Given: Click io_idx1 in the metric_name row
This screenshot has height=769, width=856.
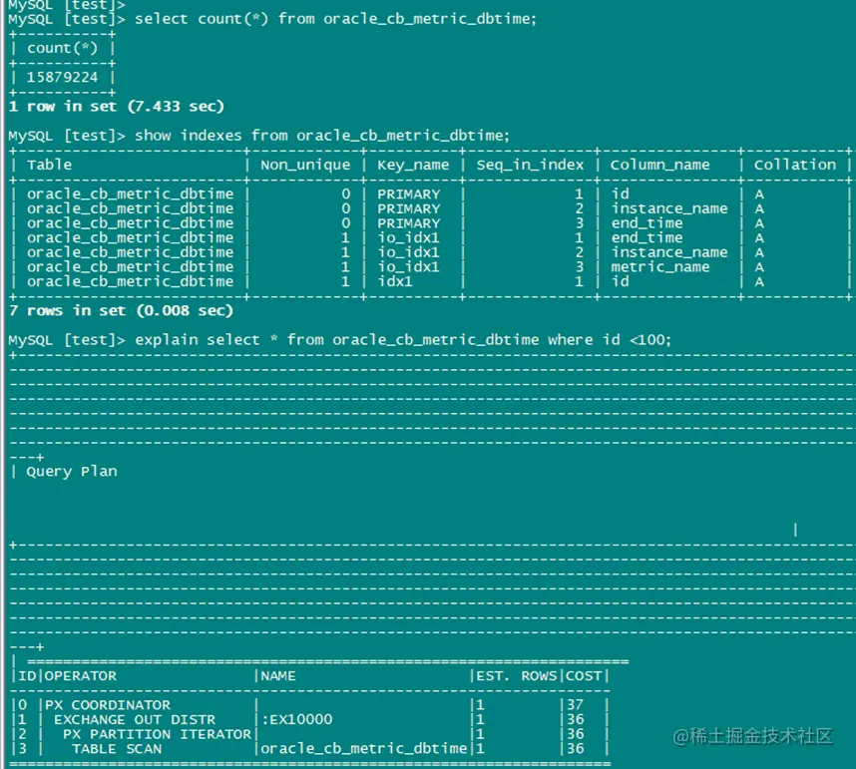Looking at the screenshot, I should (x=409, y=267).
